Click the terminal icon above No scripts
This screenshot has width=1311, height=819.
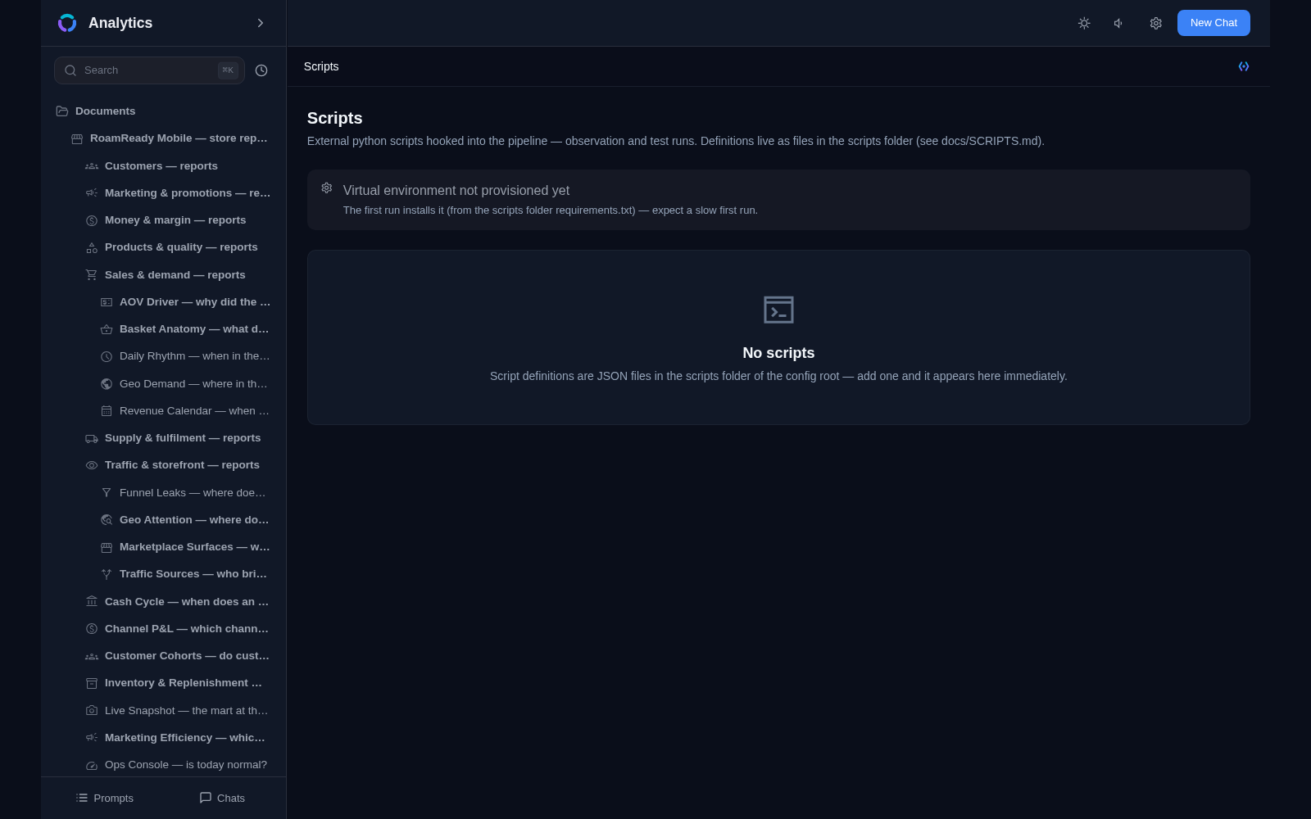coord(778,310)
